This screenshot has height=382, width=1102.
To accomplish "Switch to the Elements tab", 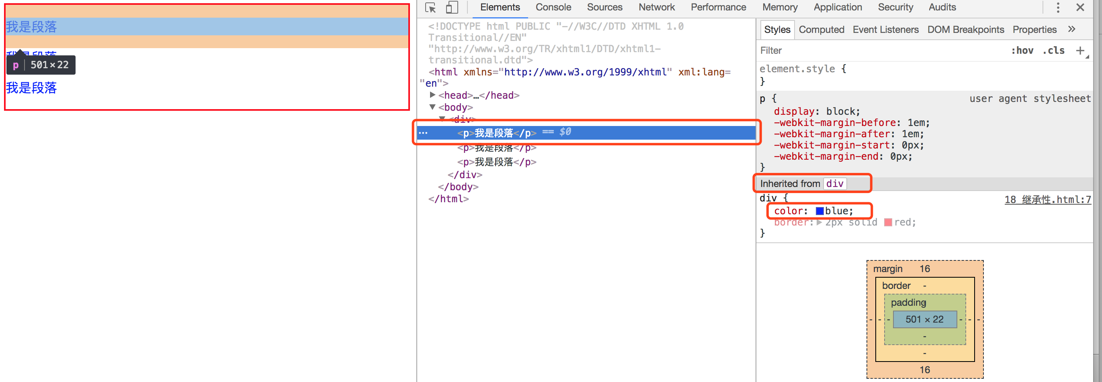I will tap(500, 7).
